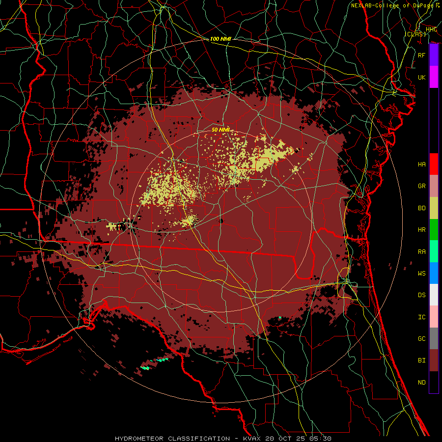442x442 pixels.
Task: Click the GC legend label
Action: pyautogui.click(x=422, y=339)
